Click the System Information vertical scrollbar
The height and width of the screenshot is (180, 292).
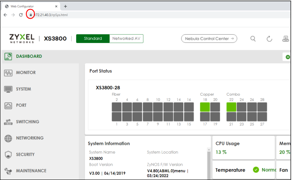(209, 165)
